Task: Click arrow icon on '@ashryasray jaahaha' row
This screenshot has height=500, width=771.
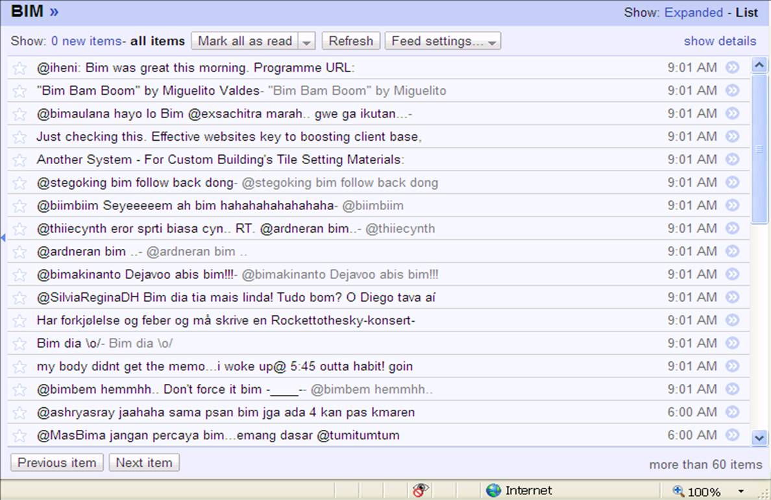Action: click(x=733, y=412)
